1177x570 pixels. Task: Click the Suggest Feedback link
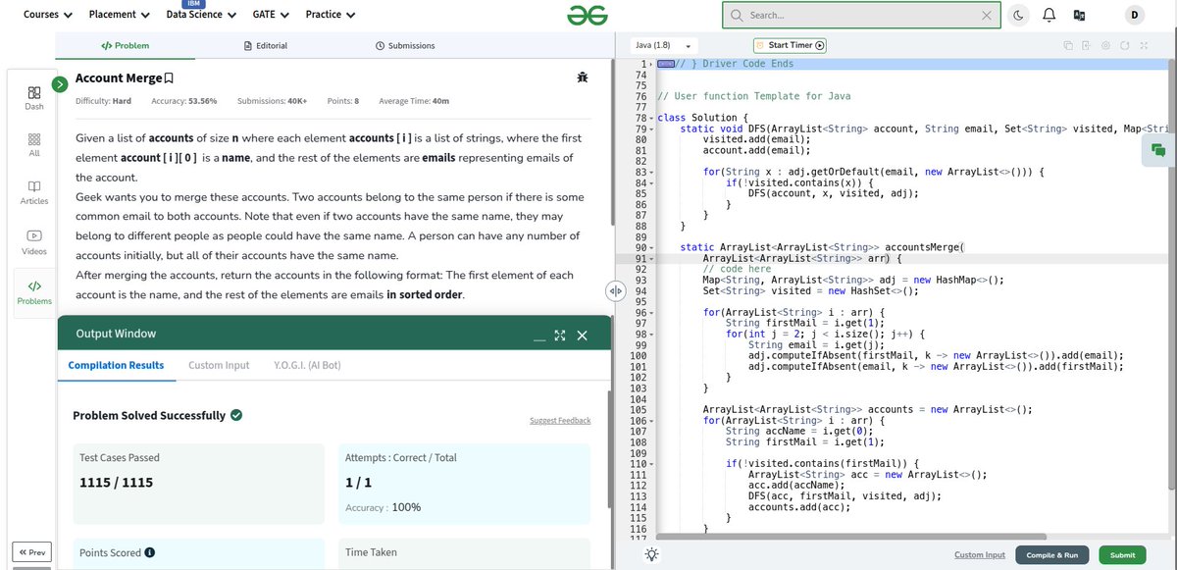[x=560, y=421]
